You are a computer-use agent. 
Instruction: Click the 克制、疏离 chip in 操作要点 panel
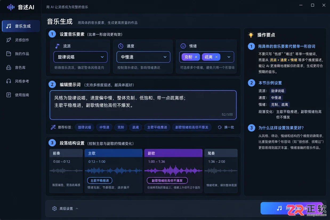[x=279, y=105]
